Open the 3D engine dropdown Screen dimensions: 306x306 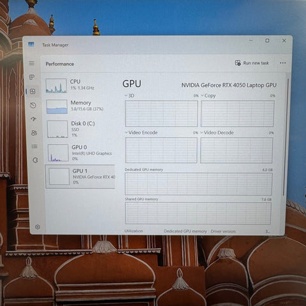(x=129, y=96)
